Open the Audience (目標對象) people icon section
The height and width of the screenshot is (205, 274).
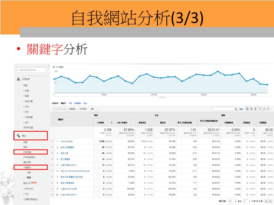pyautogui.click(x=18, y=79)
